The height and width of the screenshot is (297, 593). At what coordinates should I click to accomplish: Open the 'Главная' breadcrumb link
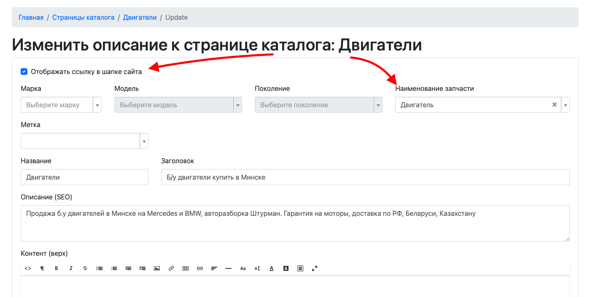pyautogui.click(x=31, y=17)
